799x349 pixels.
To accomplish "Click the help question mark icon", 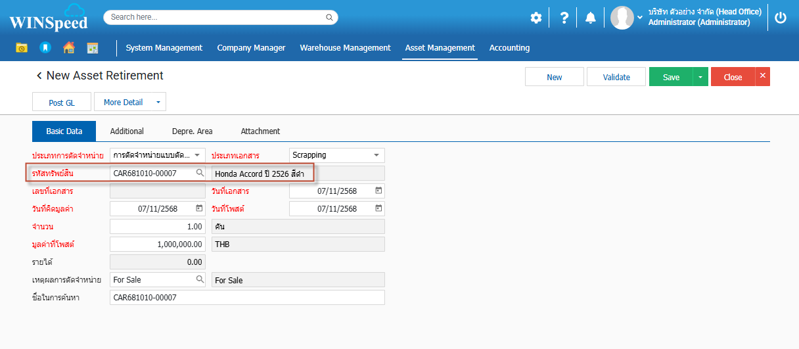I will pyautogui.click(x=564, y=18).
